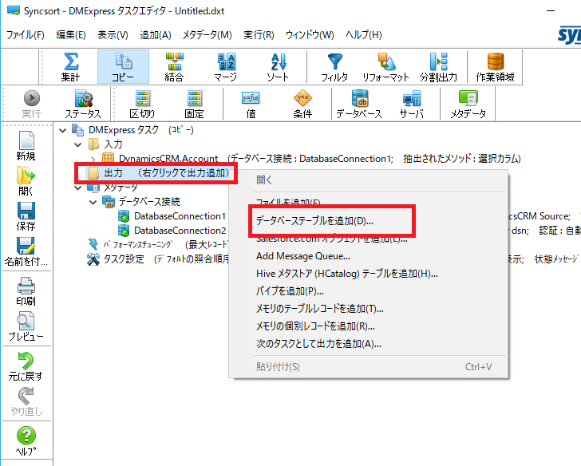Expand the DynamicsCRM.Account input node

(x=93, y=160)
